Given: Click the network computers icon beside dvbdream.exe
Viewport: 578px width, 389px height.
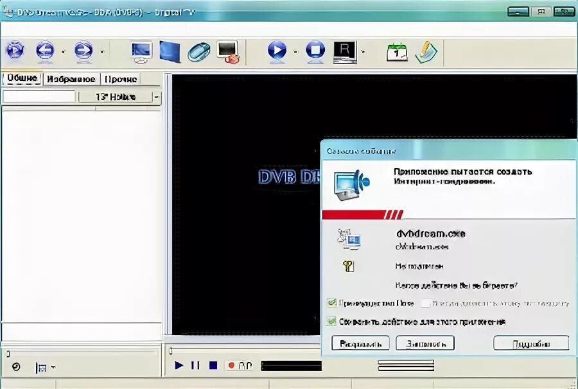Looking at the screenshot, I should pos(349,239).
